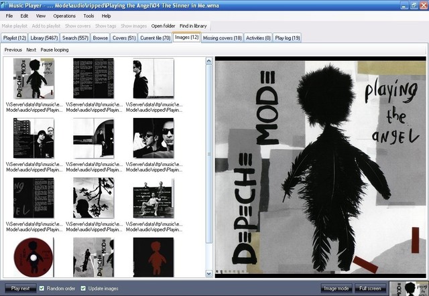Screen dimensions: 429x296
Task: Click the Show tags toolbar item
Action: [x=106, y=26]
